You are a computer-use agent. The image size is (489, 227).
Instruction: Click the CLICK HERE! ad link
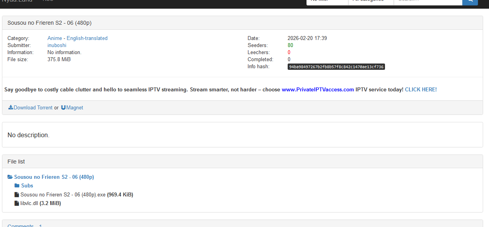pos(421,90)
